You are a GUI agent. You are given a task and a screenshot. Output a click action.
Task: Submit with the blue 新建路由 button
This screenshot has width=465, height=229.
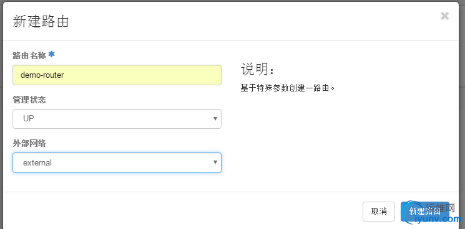click(x=424, y=212)
